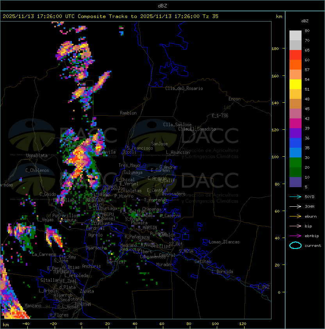Click the cyan 50YD arrow in legend
Screen dimensions: 325x329
295,197
